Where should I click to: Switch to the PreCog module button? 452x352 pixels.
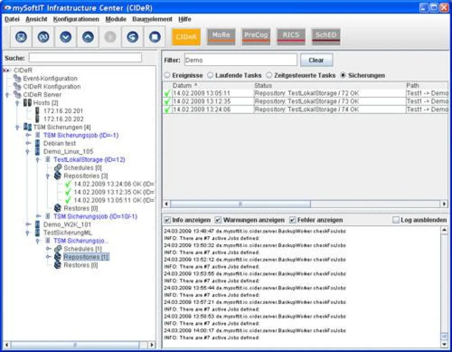point(256,37)
